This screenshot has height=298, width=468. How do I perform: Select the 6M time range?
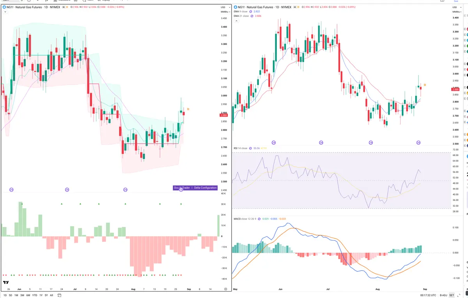click(28, 295)
